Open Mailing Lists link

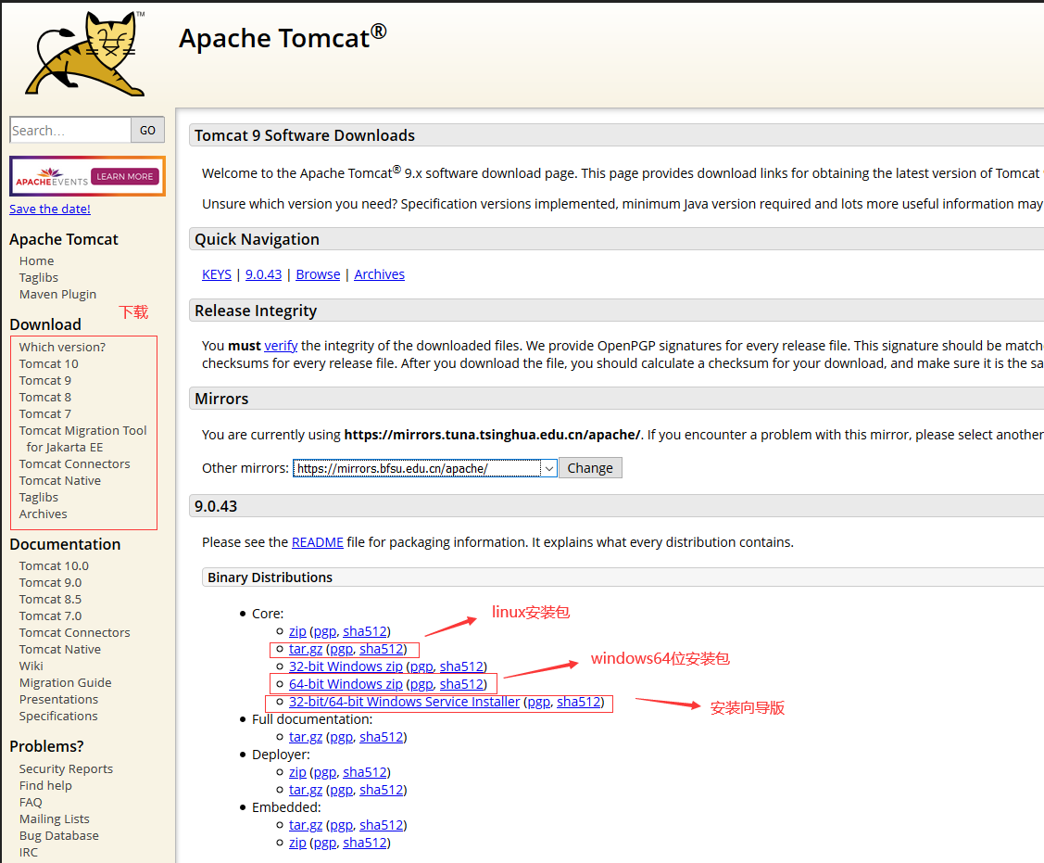pos(54,819)
